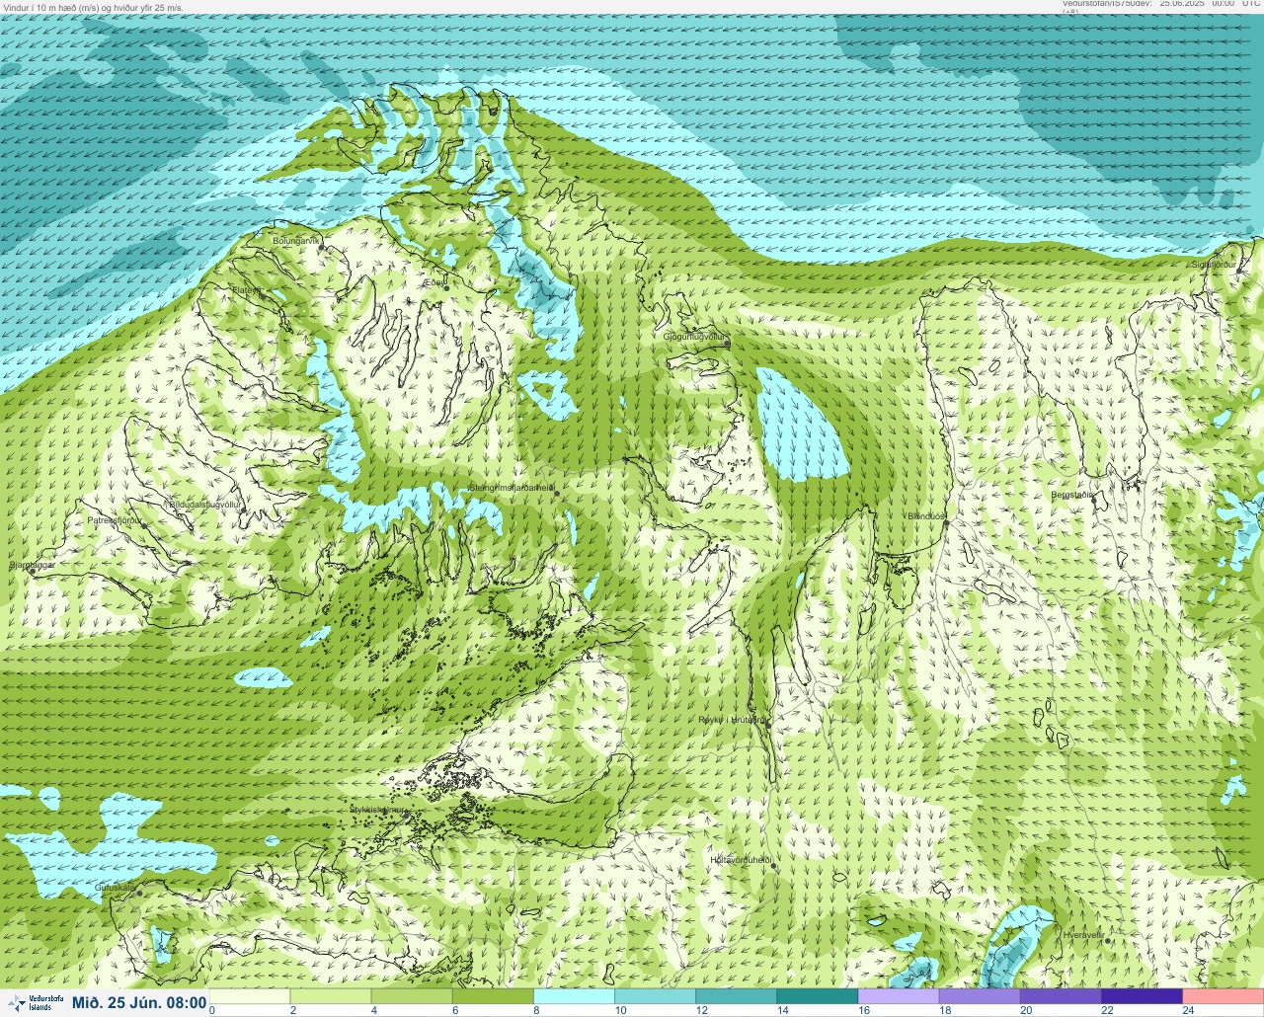Click the Gjögurflugvöllur station label
This screenshot has height=1017, width=1264.
pyautogui.click(x=695, y=337)
